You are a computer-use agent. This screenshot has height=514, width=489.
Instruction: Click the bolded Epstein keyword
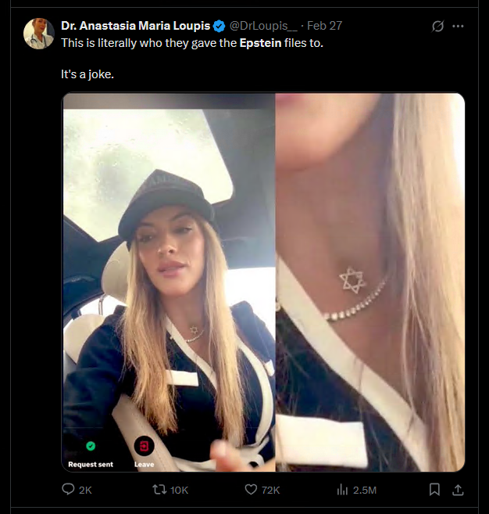(260, 43)
